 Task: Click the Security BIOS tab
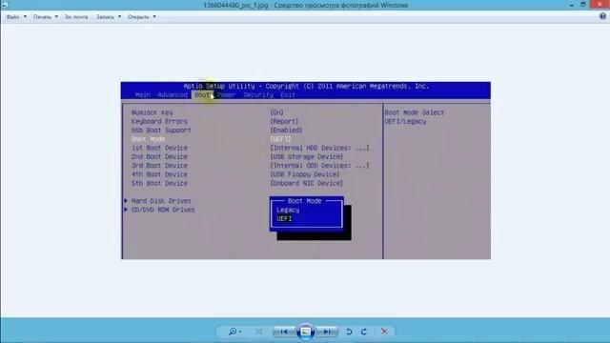click(258, 95)
